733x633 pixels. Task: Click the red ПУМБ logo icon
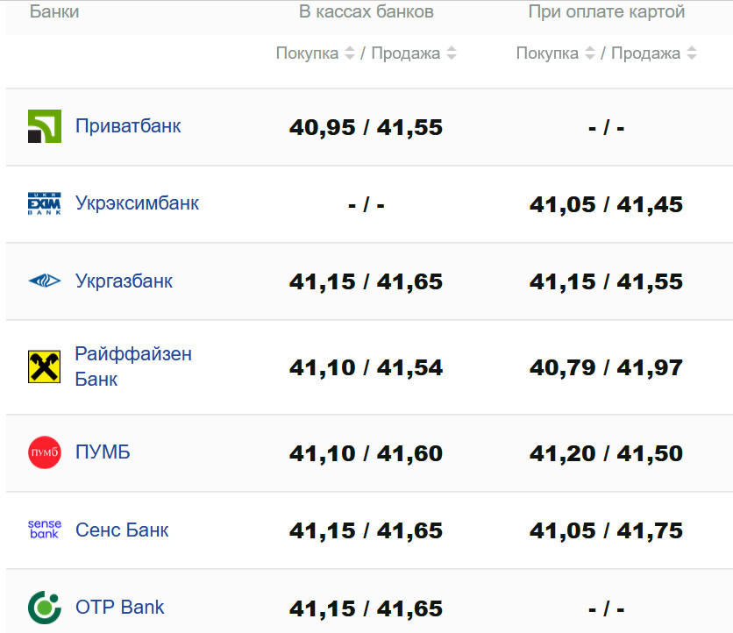tap(45, 452)
